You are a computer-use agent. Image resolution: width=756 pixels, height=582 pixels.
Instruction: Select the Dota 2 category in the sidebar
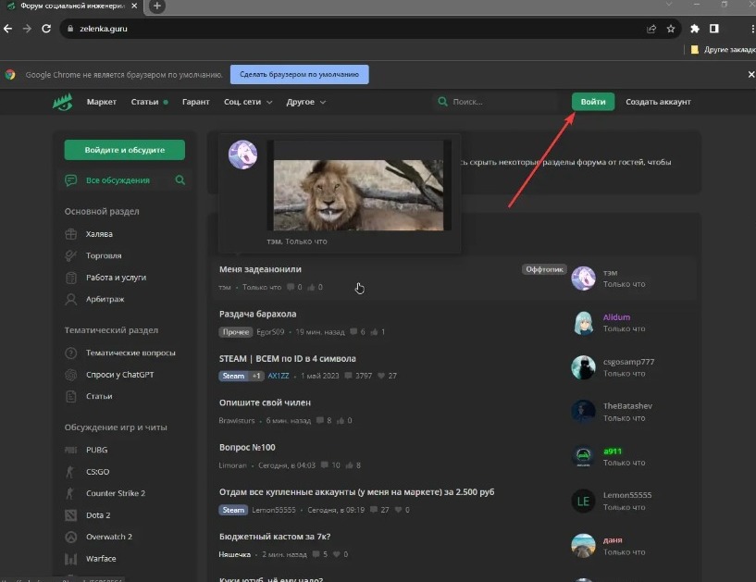[97, 515]
